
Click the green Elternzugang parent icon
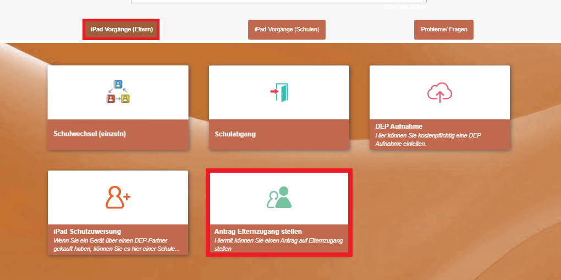tap(279, 198)
